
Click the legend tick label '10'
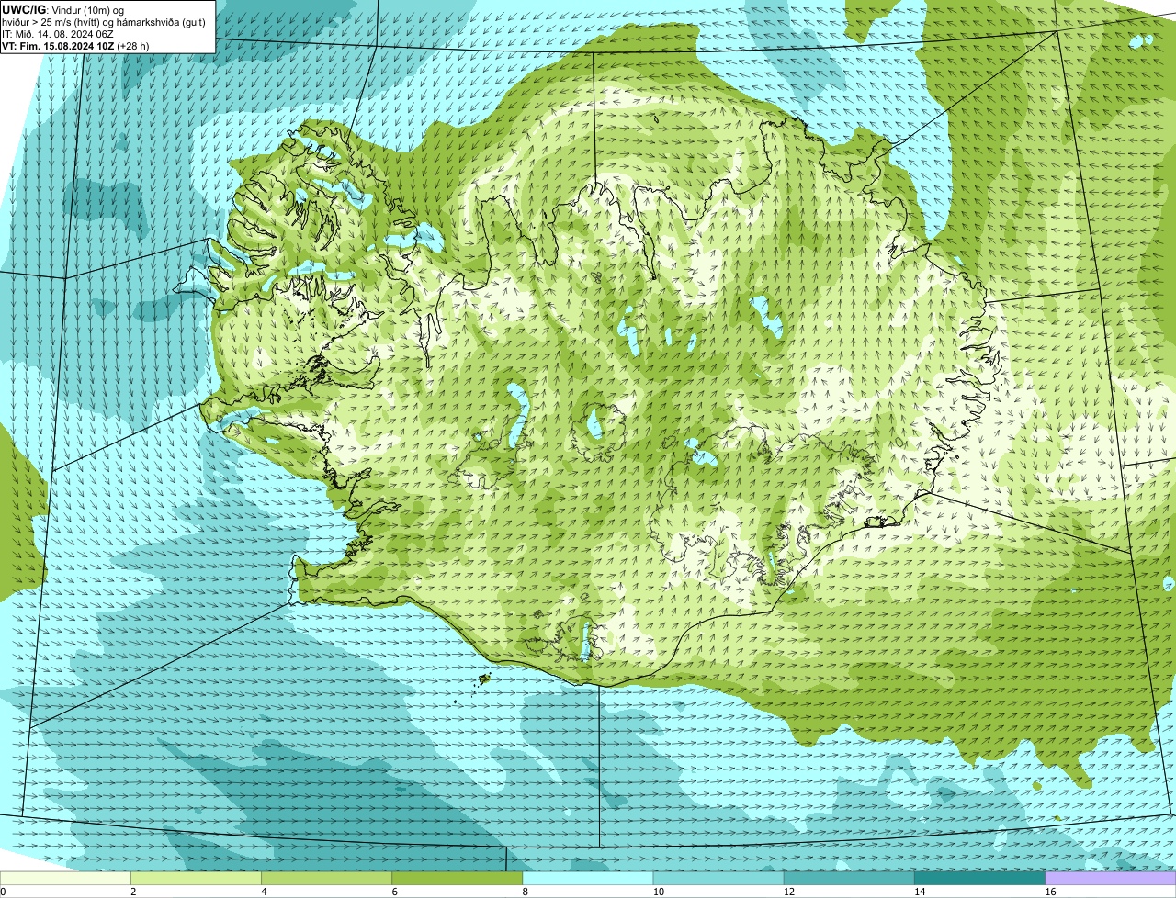coord(659,892)
